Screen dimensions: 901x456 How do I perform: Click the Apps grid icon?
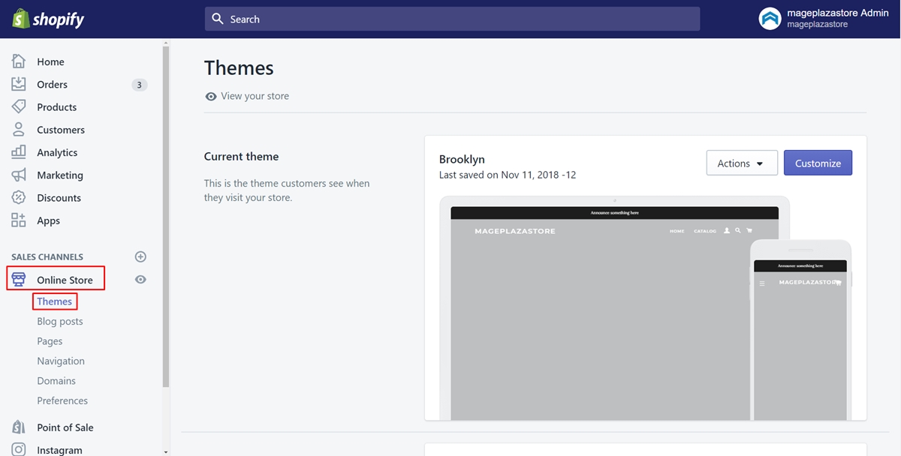point(19,220)
